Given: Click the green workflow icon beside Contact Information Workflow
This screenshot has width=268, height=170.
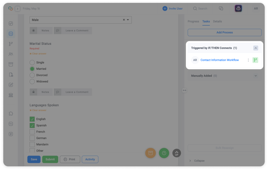Looking at the screenshot, I should 255,60.
